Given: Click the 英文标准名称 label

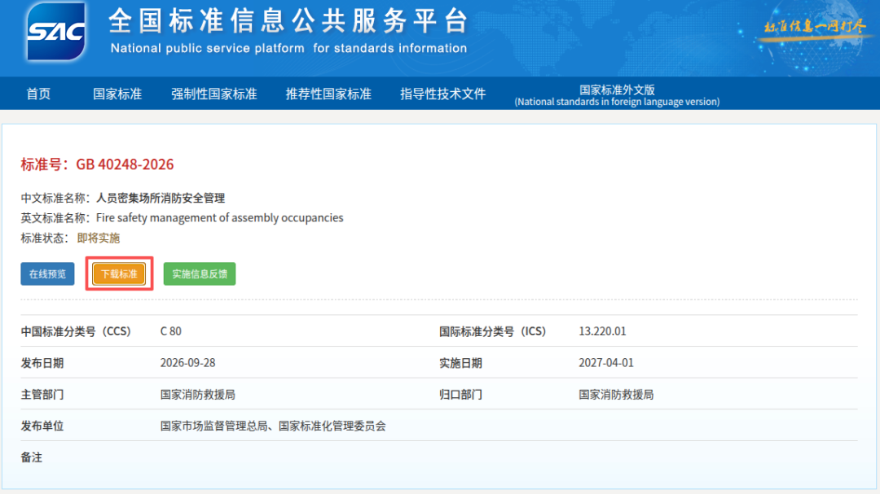Looking at the screenshot, I should [x=55, y=217].
